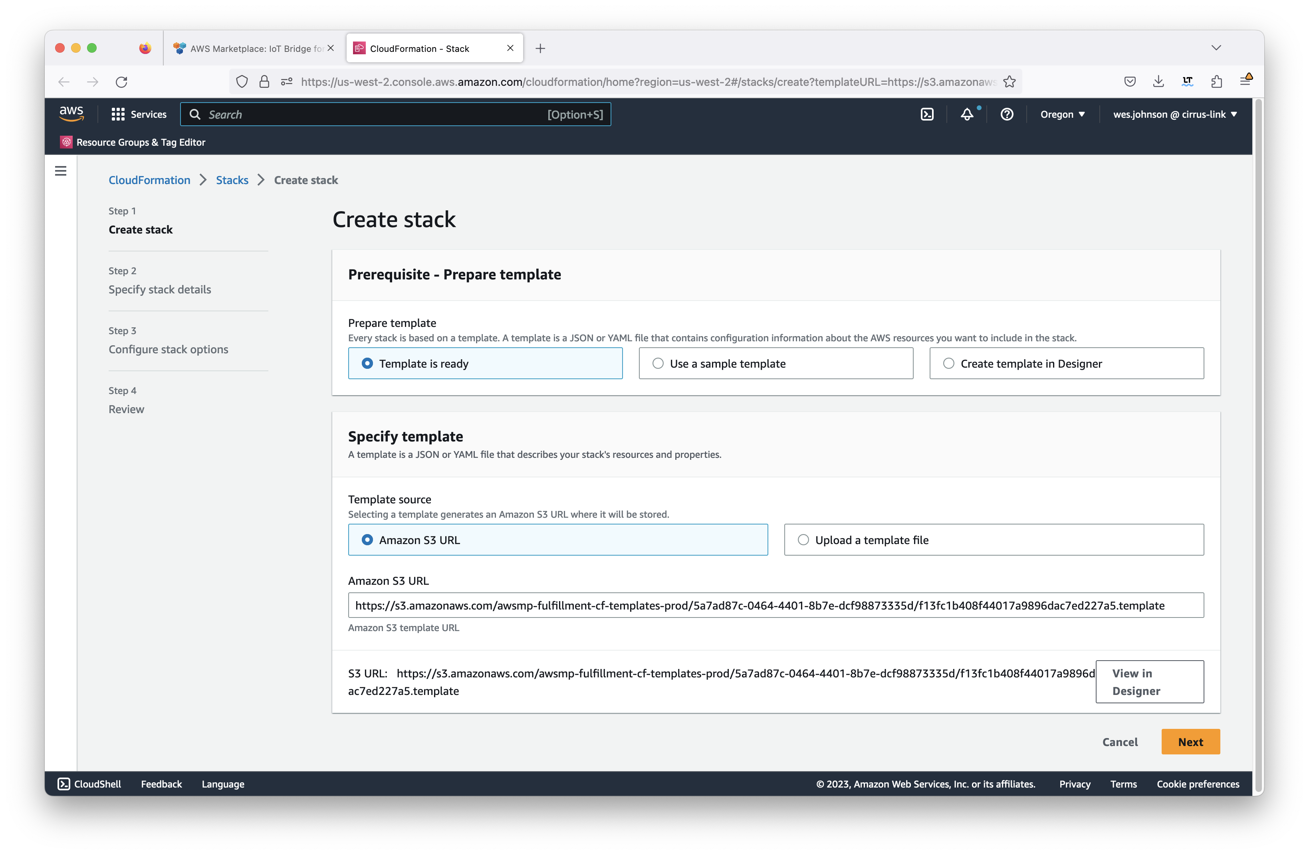Select Use a sample template option

click(775, 364)
